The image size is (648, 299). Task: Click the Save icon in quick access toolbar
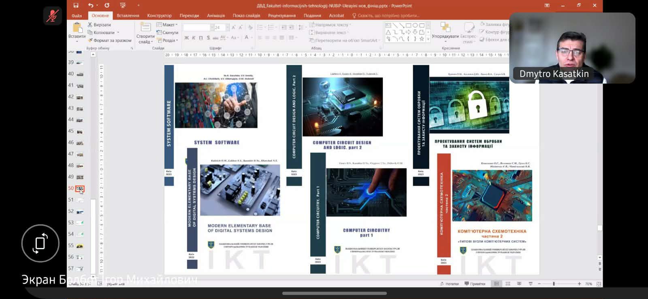(x=76, y=5)
